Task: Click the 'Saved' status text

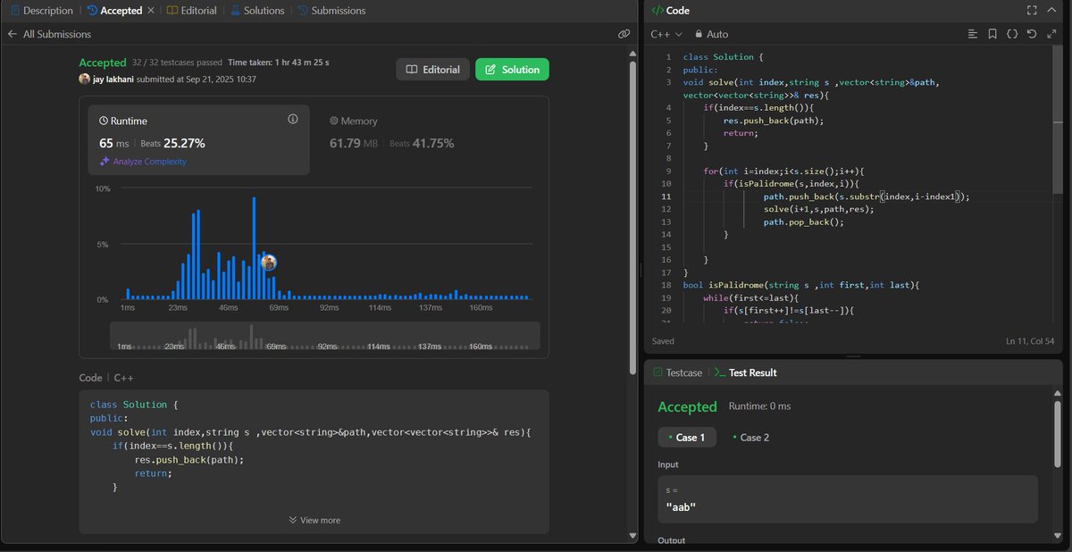Action: [x=663, y=341]
